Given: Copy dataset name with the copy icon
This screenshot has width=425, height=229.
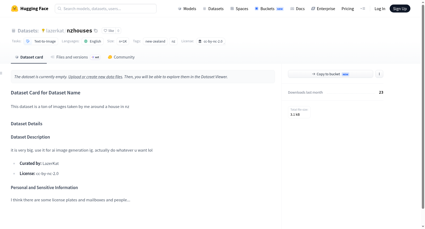Looking at the screenshot, I should 96,31.
